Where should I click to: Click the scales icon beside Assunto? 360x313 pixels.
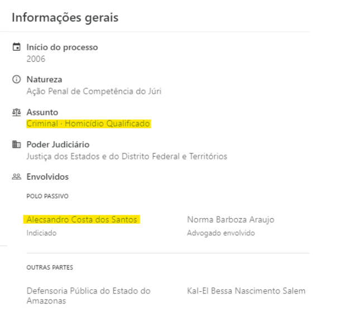16,112
